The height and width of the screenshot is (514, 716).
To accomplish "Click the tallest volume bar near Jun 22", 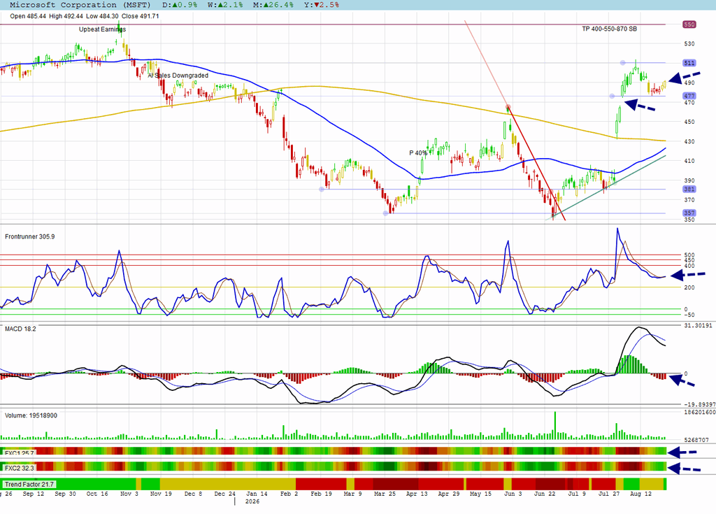I will (x=555, y=425).
